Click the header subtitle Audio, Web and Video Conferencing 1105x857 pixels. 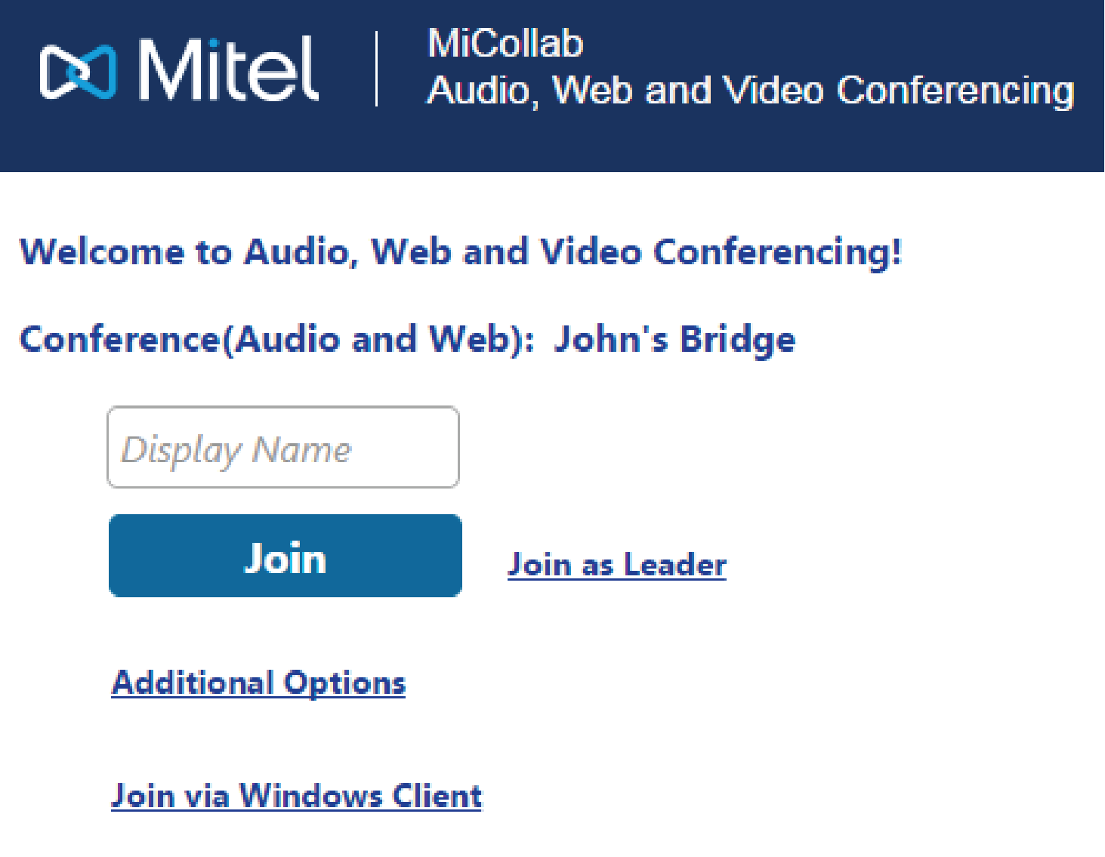pos(750,91)
